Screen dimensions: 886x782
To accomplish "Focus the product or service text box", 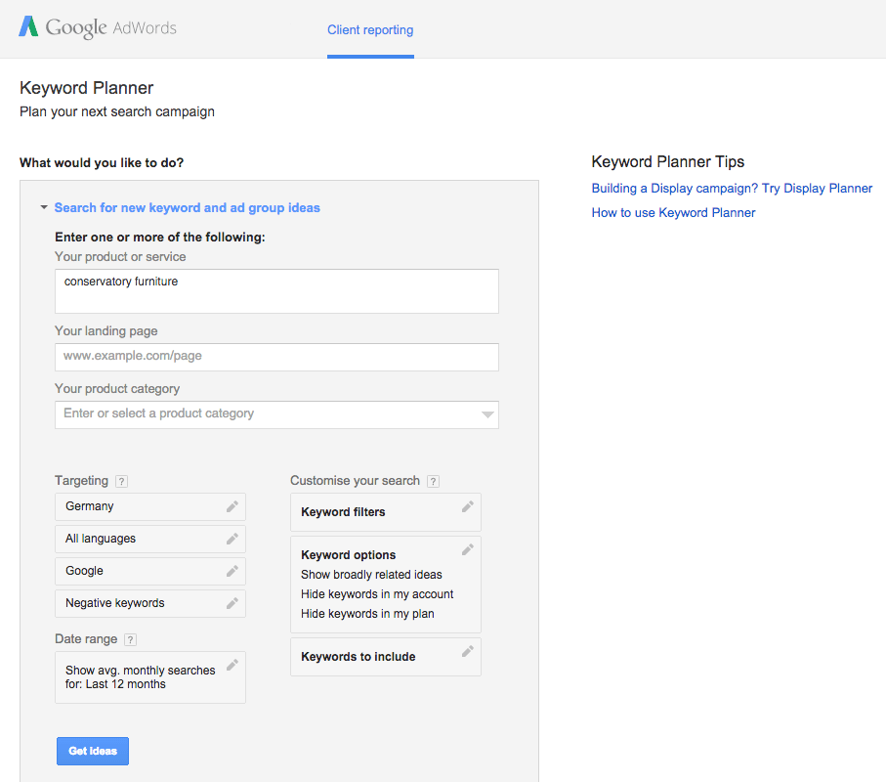I will click(276, 291).
